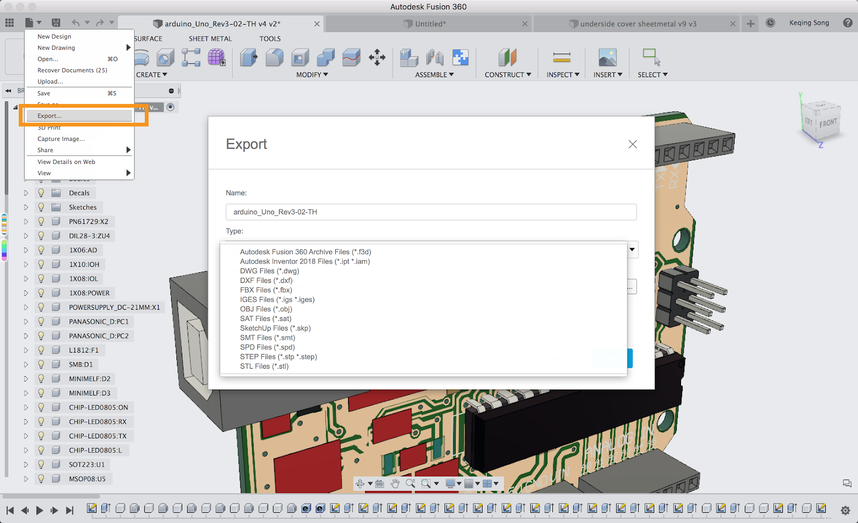This screenshot has width=858, height=523.
Task: Toggle visibility bulb for Decals folder
Action: [41, 193]
